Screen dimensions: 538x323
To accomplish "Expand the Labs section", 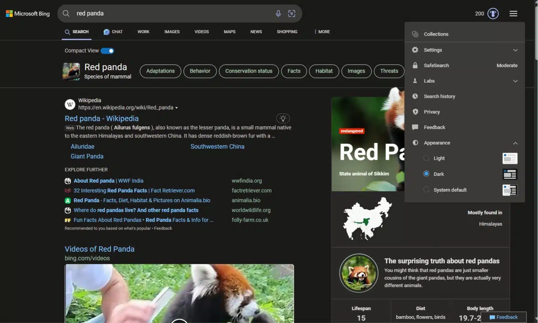I will coord(515,81).
